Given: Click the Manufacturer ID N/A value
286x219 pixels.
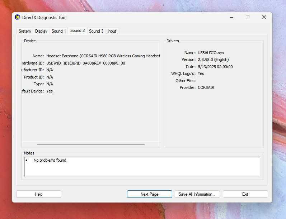Looking at the screenshot, I should tap(50, 70).
